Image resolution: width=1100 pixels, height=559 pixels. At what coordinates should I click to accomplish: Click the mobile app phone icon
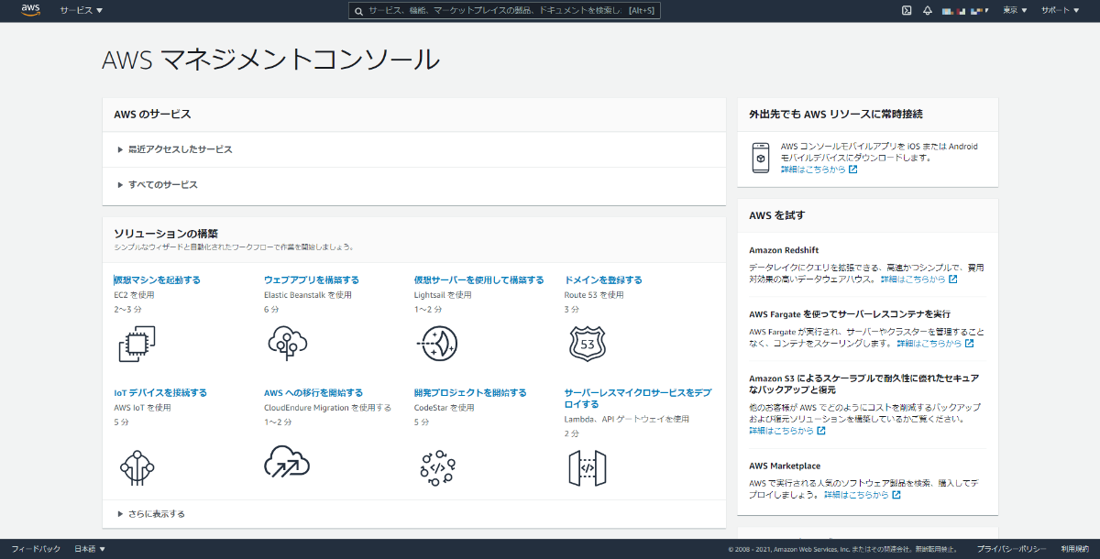(761, 158)
